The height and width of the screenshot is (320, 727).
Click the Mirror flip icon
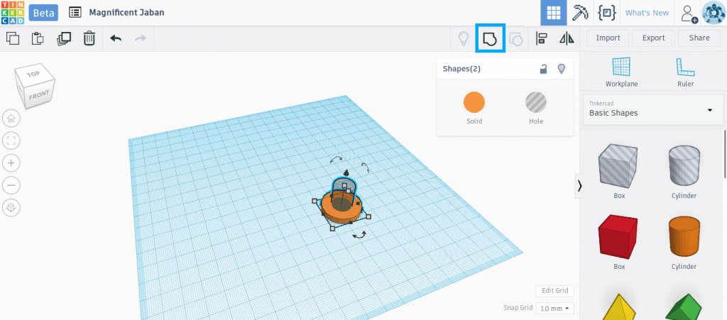(567, 38)
